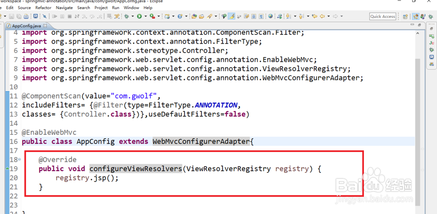This screenshot has height=214, width=437.
Task: Open the JUnit view in right sidebar
Action: (431, 43)
